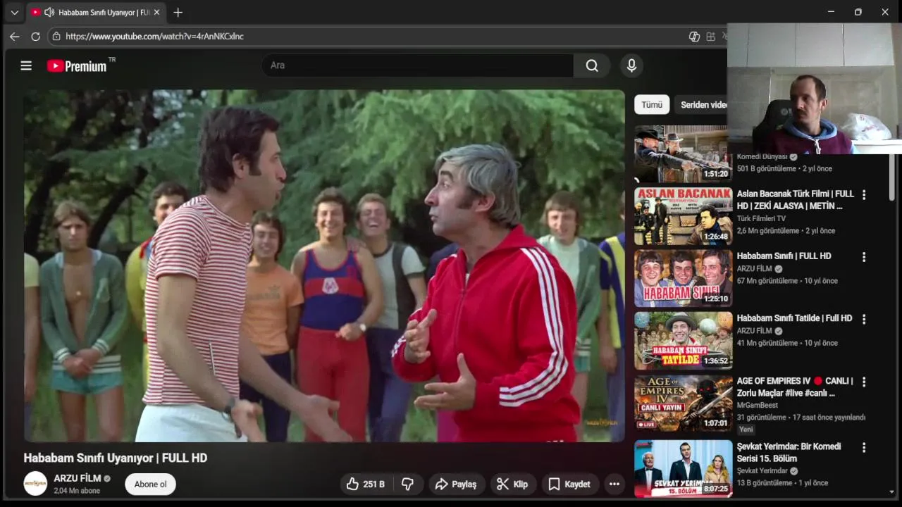Click the Yeni badge on Age of Empires
Viewport: 902px width, 507px height.
pos(746,429)
